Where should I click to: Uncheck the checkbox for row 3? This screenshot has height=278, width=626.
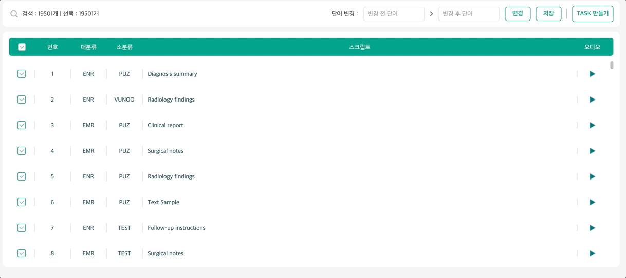pyautogui.click(x=22, y=125)
